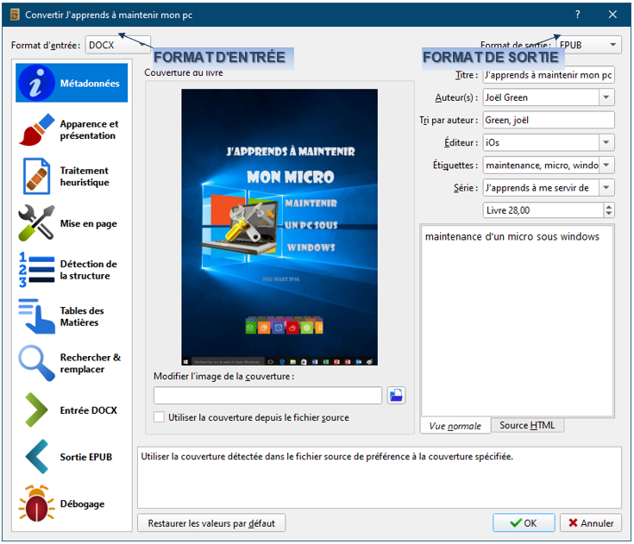Switch to the Vue normale tab
634x544 pixels.
455,426
